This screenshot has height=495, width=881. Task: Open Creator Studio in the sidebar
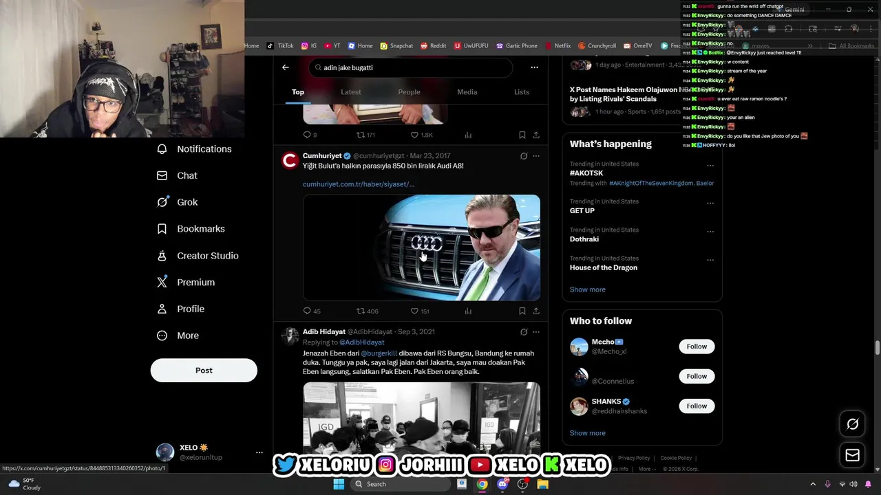tap(198, 256)
